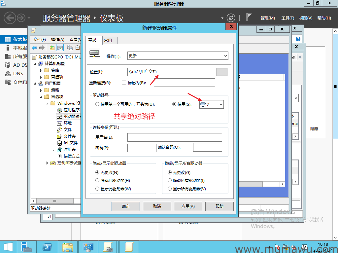The width and height of the screenshot is (338, 253).
Task: Click the Windows Start button
Action: (x=8, y=246)
